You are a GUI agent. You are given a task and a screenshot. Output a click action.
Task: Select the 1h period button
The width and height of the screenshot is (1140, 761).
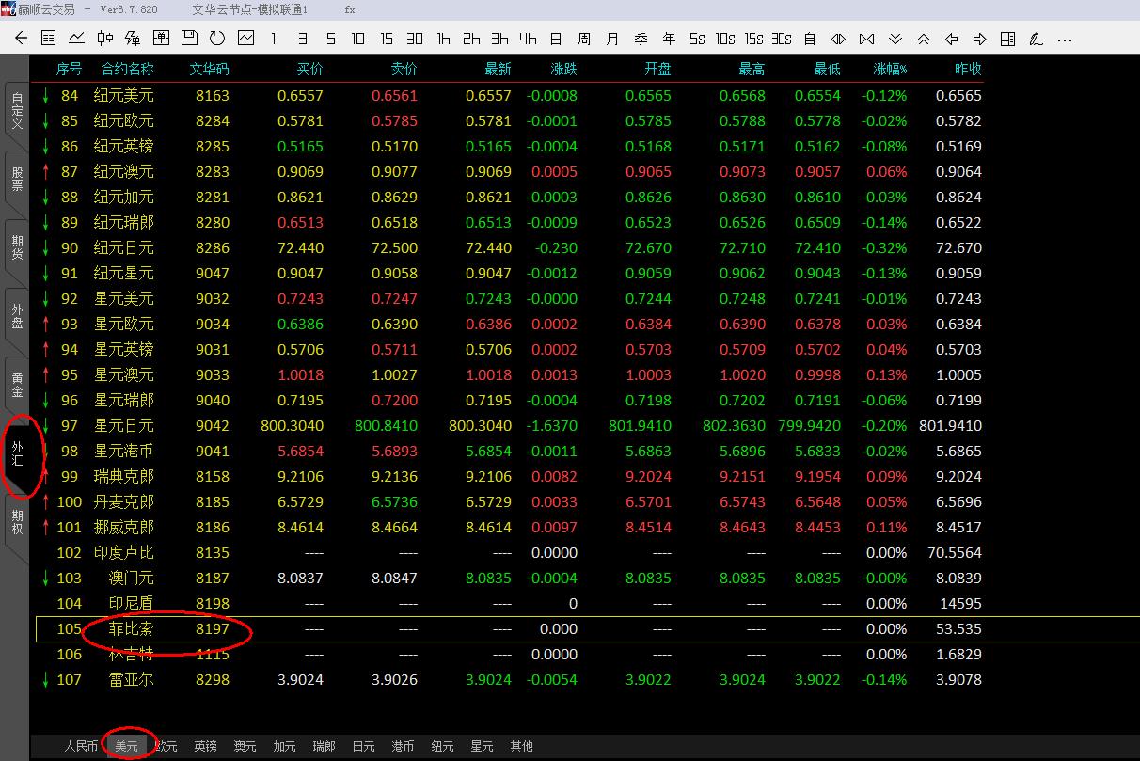tap(443, 39)
